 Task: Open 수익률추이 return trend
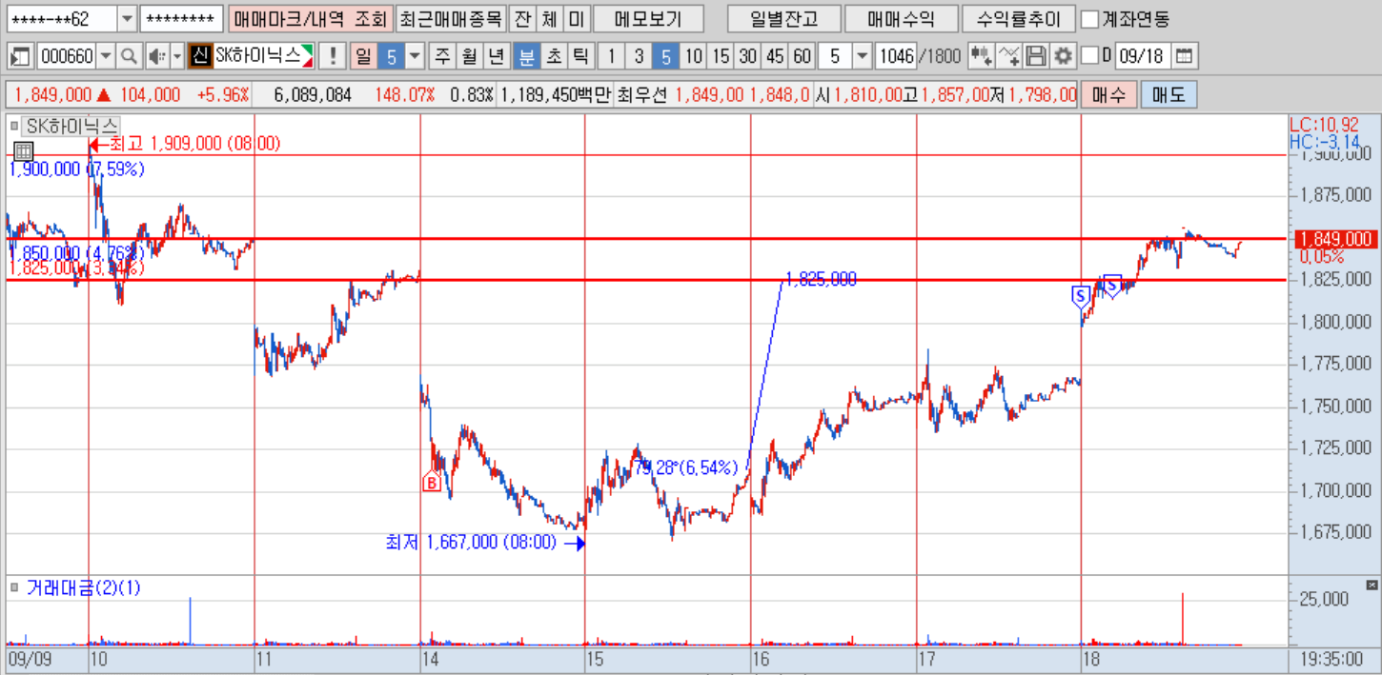coord(1019,18)
